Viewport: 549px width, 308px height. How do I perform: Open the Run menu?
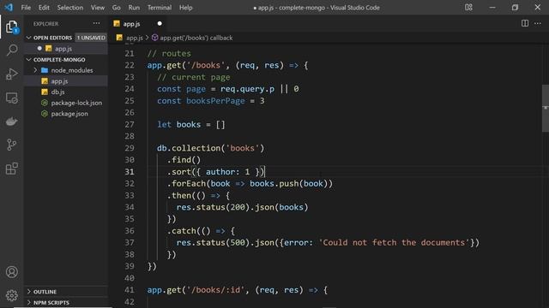[x=134, y=8]
